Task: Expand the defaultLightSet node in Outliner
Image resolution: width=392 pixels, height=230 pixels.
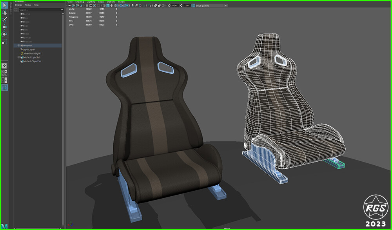Action: point(18,57)
